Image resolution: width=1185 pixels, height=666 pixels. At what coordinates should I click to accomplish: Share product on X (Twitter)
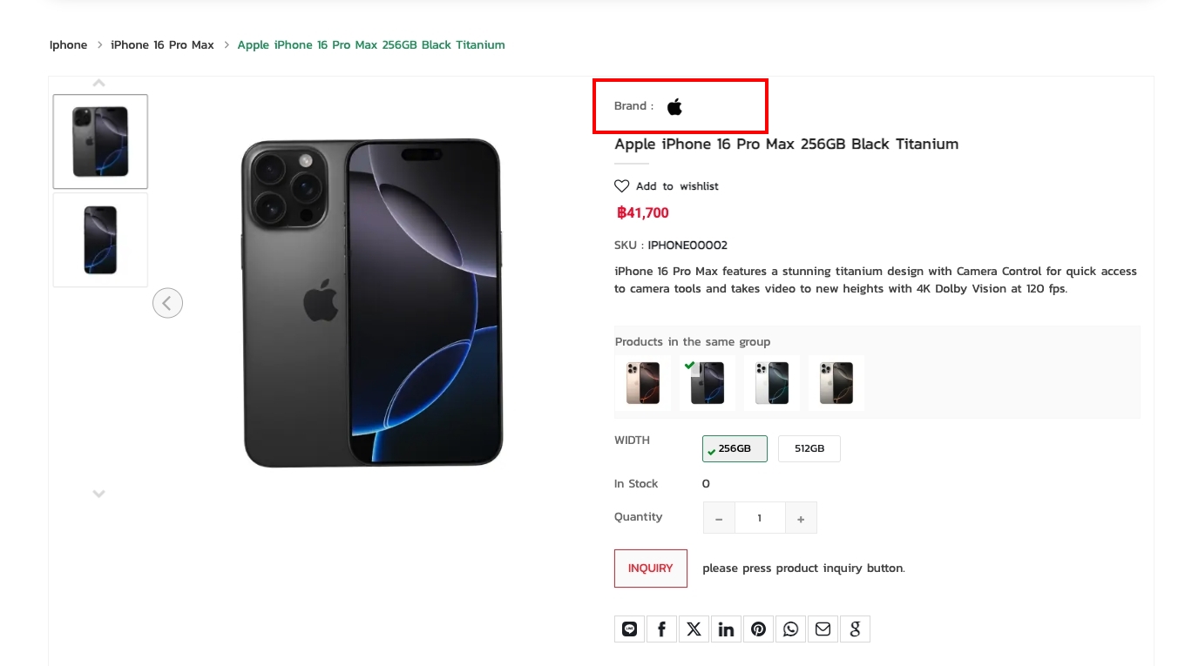pos(694,629)
